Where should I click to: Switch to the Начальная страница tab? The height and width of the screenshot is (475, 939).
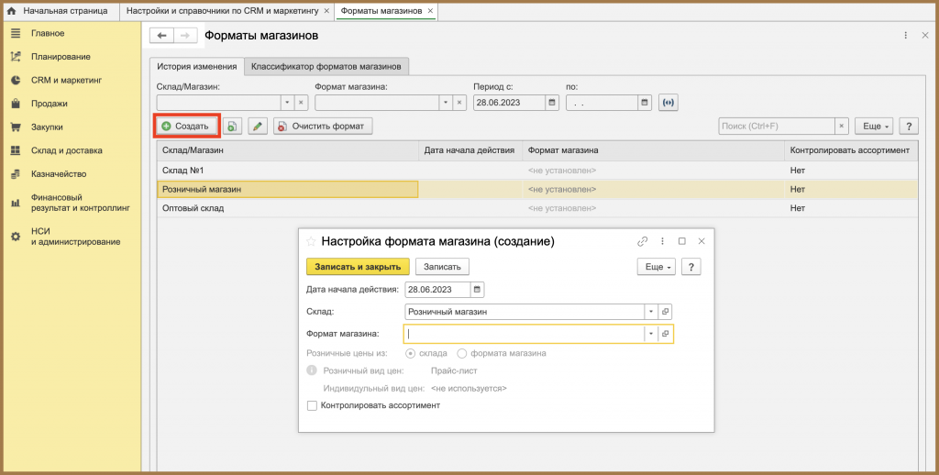point(59,11)
